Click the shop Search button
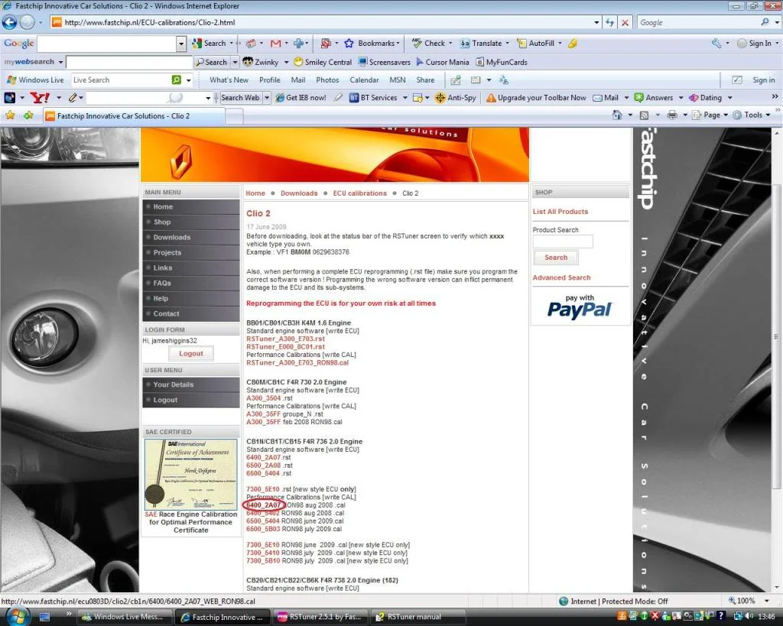The height and width of the screenshot is (626, 783). [x=556, y=258]
